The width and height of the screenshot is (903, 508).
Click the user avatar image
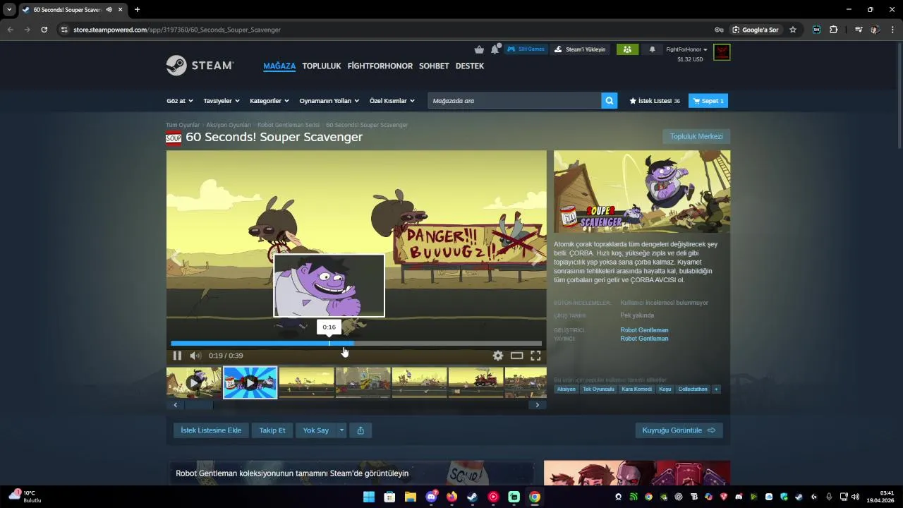click(x=722, y=52)
